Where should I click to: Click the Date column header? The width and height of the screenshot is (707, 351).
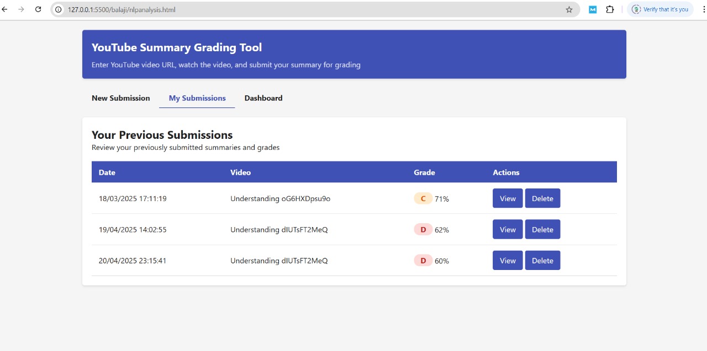(107, 172)
